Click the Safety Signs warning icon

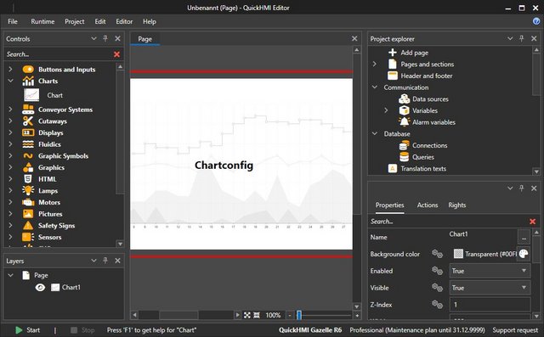pos(28,226)
